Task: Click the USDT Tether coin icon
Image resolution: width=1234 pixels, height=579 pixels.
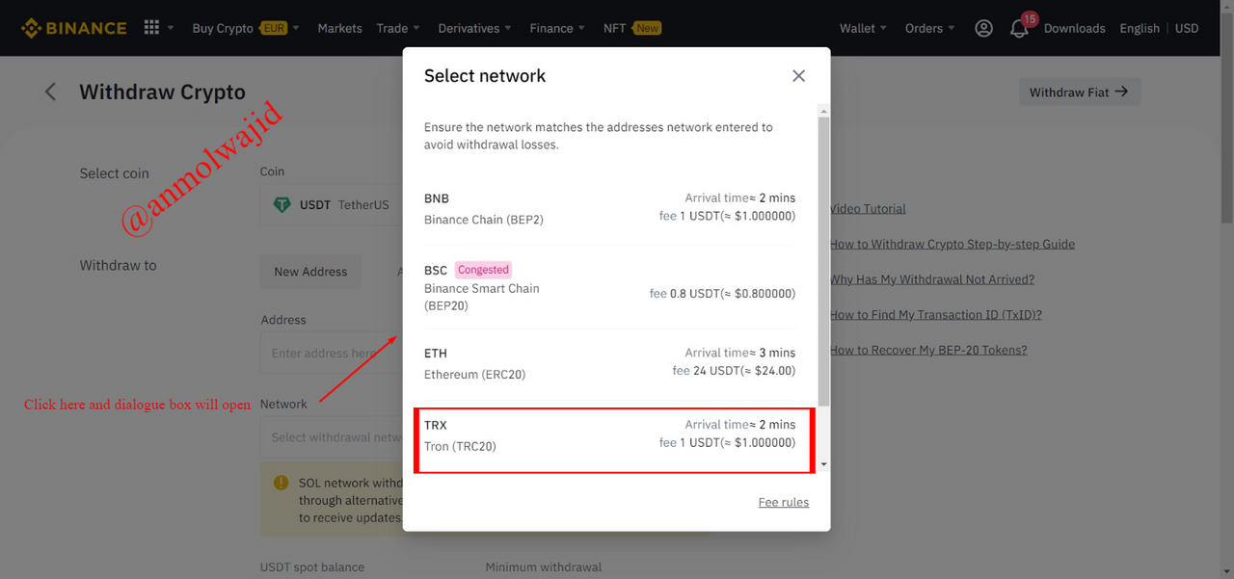Action: point(282,205)
